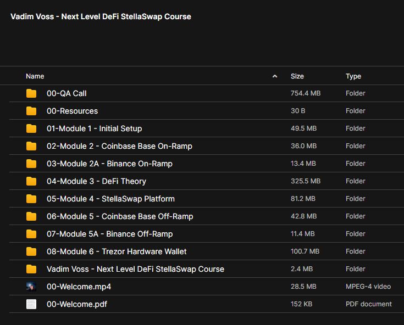The width and height of the screenshot is (404, 325).
Task: Click folder icon of 04-Module 3 DeFi Theory
Action: tap(31, 181)
